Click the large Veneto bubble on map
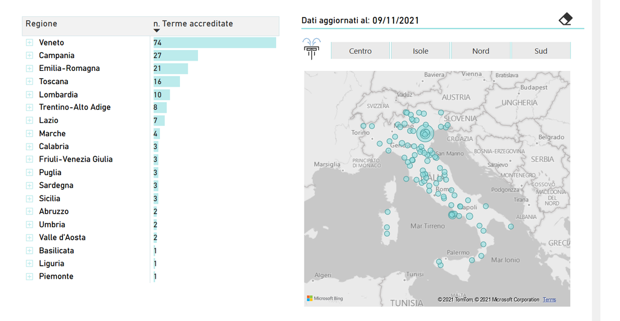This screenshot has height=321, width=620. click(x=425, y=133)
